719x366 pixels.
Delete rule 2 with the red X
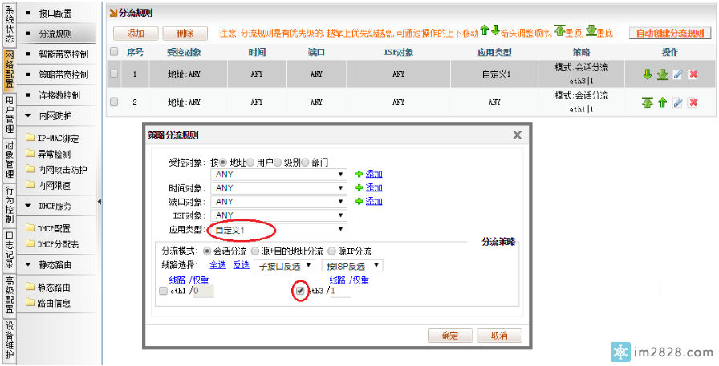[x=693, y=103]
